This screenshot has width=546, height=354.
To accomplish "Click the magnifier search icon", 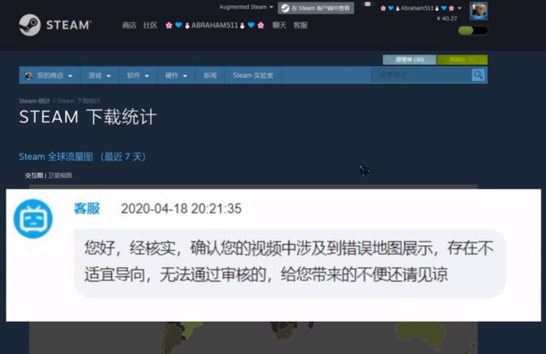I will tap(479, 75).
